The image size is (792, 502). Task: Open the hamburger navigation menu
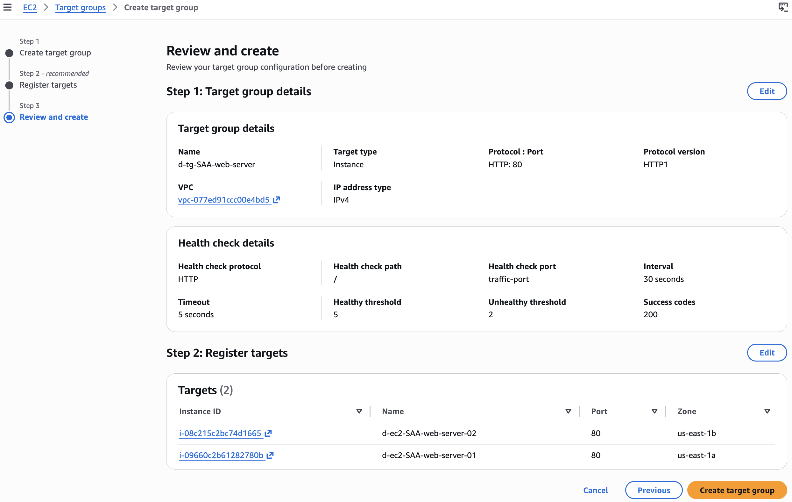tap(7, 7)
